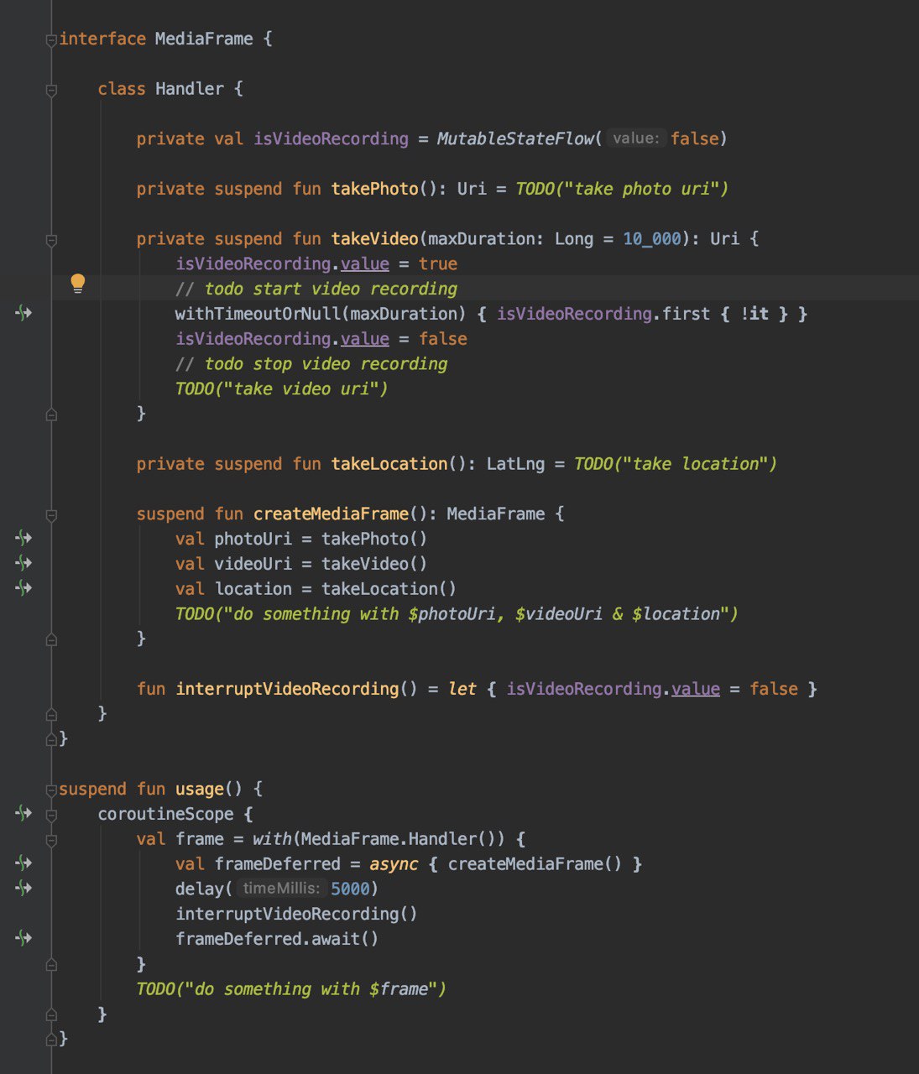The image size is (919, 1074).
Task: Click suspend call gutter icon beside takeVideo() call
Action: (x=23, y=563)
